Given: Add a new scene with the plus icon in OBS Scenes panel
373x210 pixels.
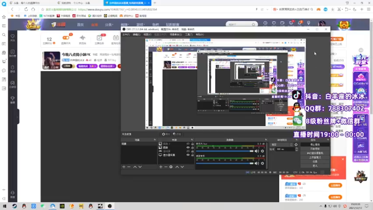Looking at the screenshot, I should 124,167.
